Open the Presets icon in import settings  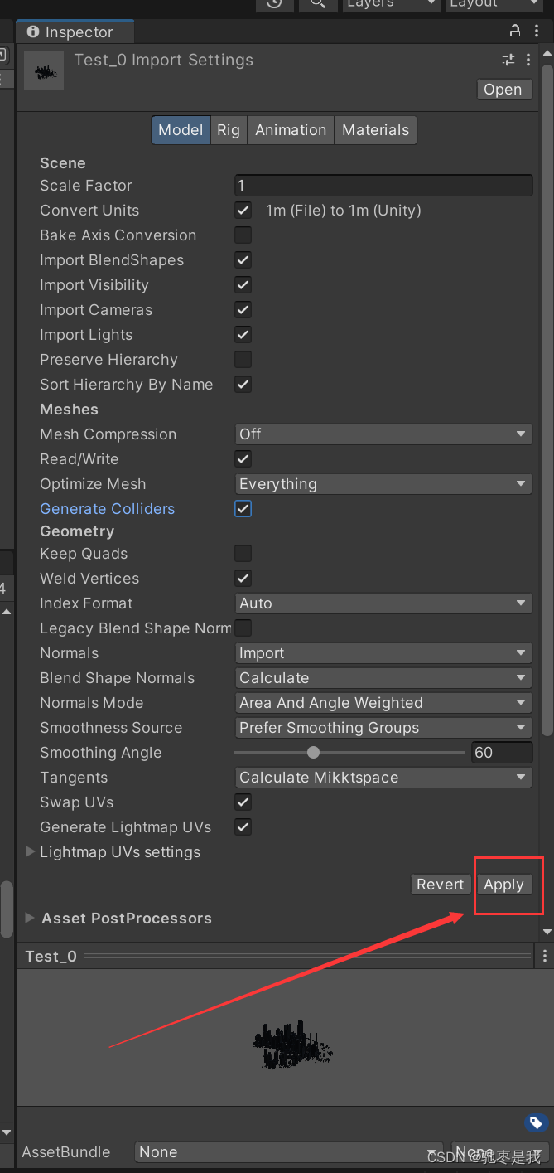[508, 60]
